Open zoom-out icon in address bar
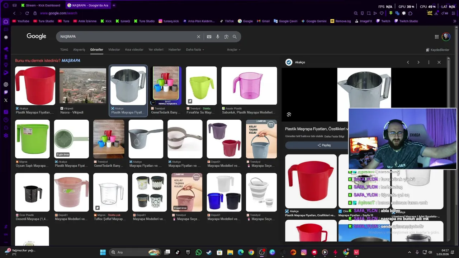The image size is (459, 258). point(356,13)
